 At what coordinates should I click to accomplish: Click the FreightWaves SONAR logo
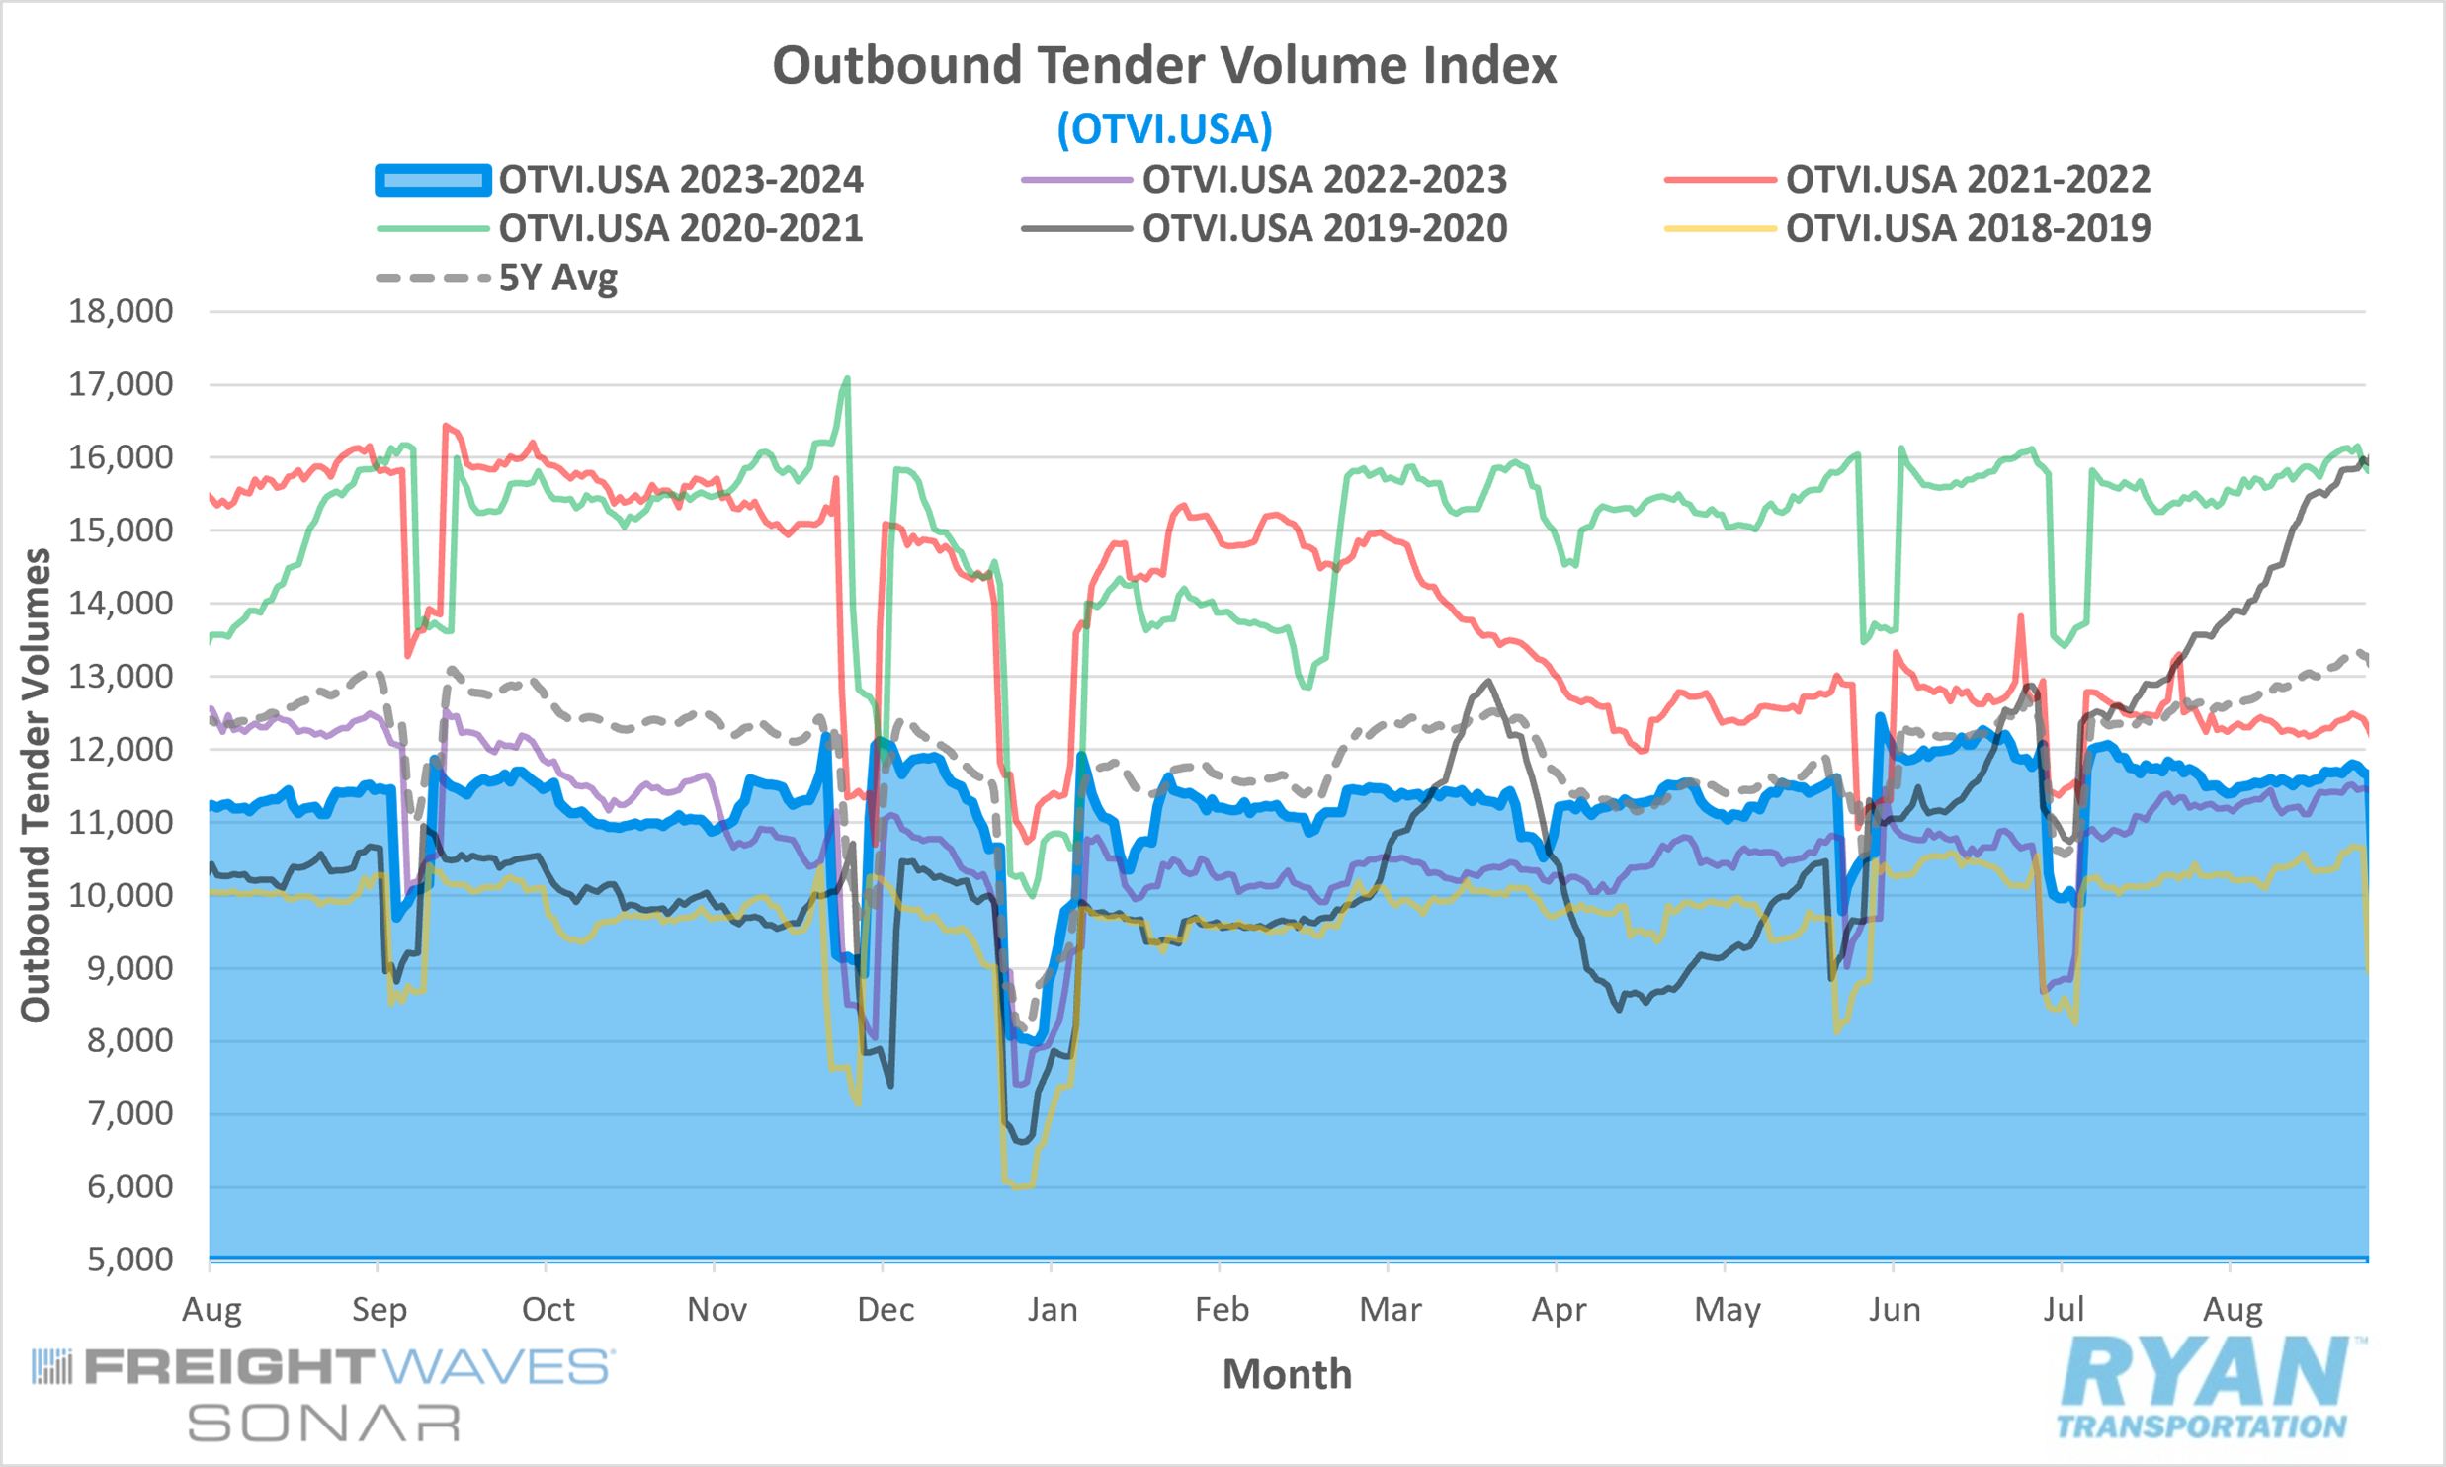[323, 1395]
